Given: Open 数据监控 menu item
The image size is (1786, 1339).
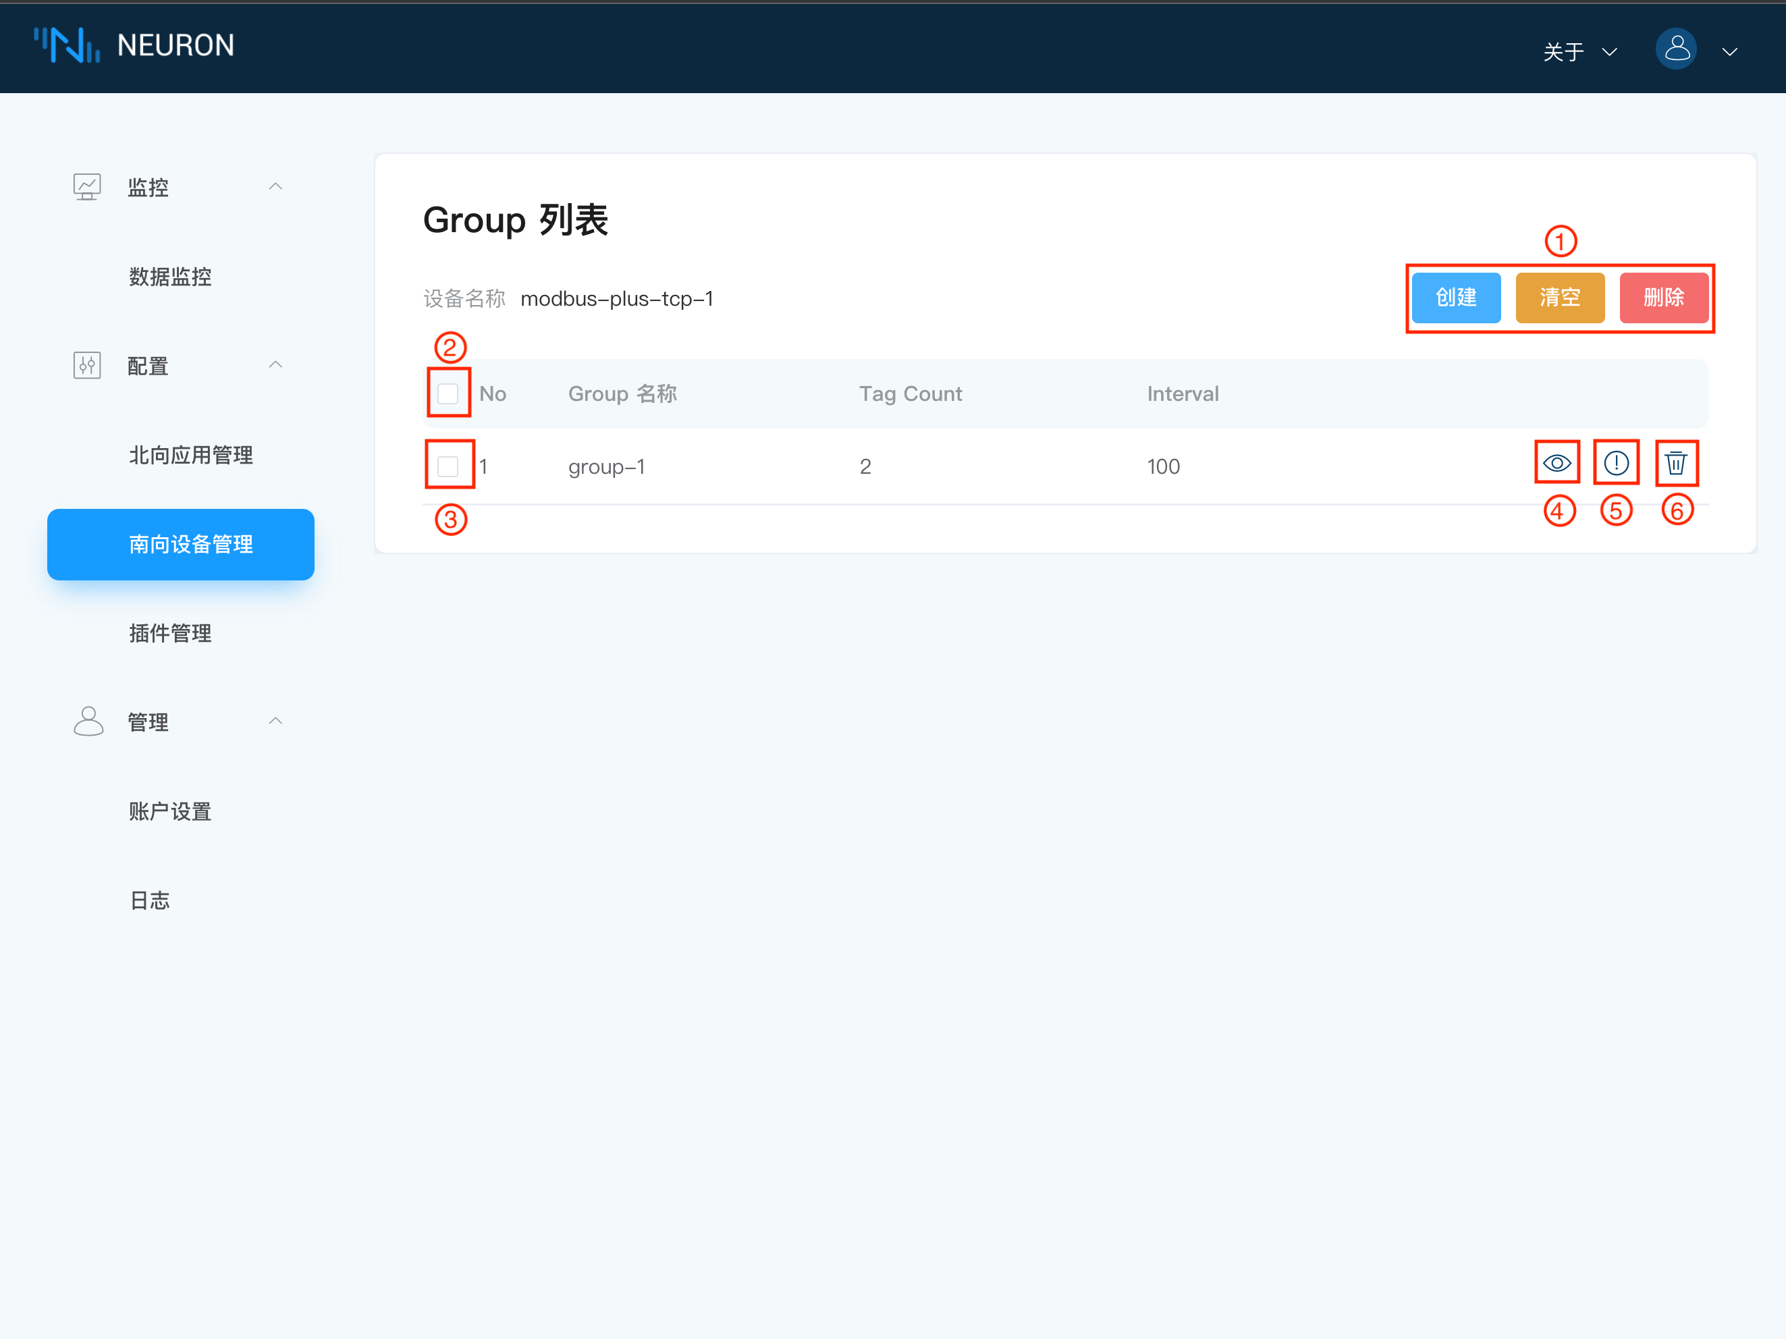Looking at the screenshot, I should pyautogui.click(x=170, y=277).
